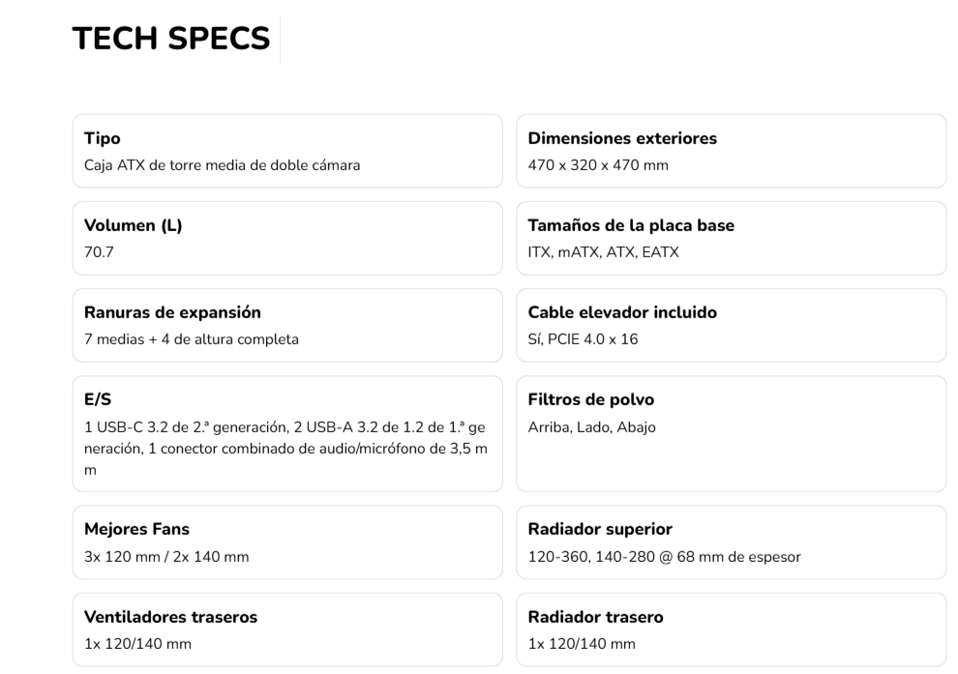This screenshot has width=958, height=674.
Task: Click the Sí, PCIE 4.0 x 16 text
Action: point(583,339)
